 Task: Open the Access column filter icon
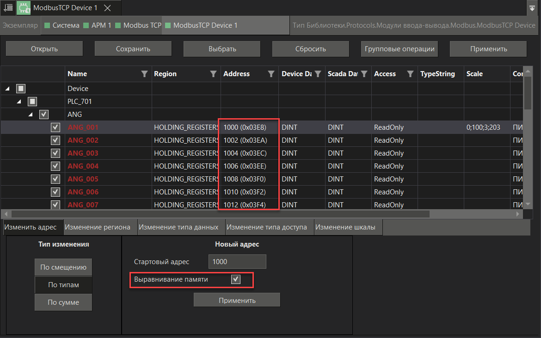(410, 74)
